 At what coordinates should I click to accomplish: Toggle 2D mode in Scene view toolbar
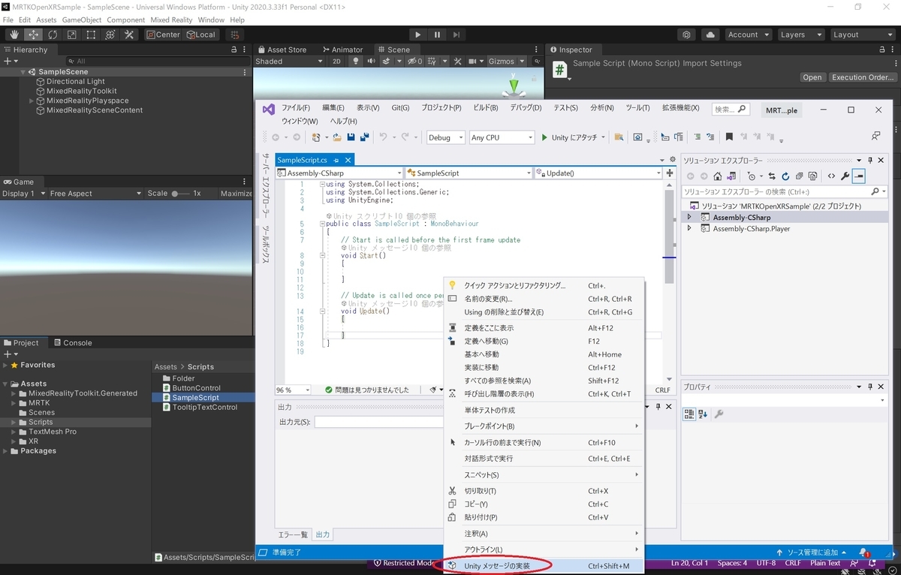point(336,62)
